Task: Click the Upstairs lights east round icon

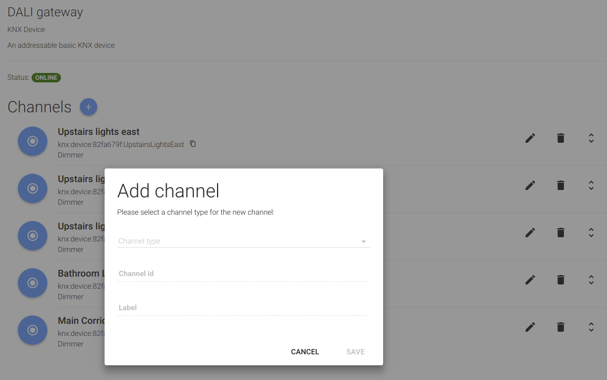Action: tap(33, 141)
